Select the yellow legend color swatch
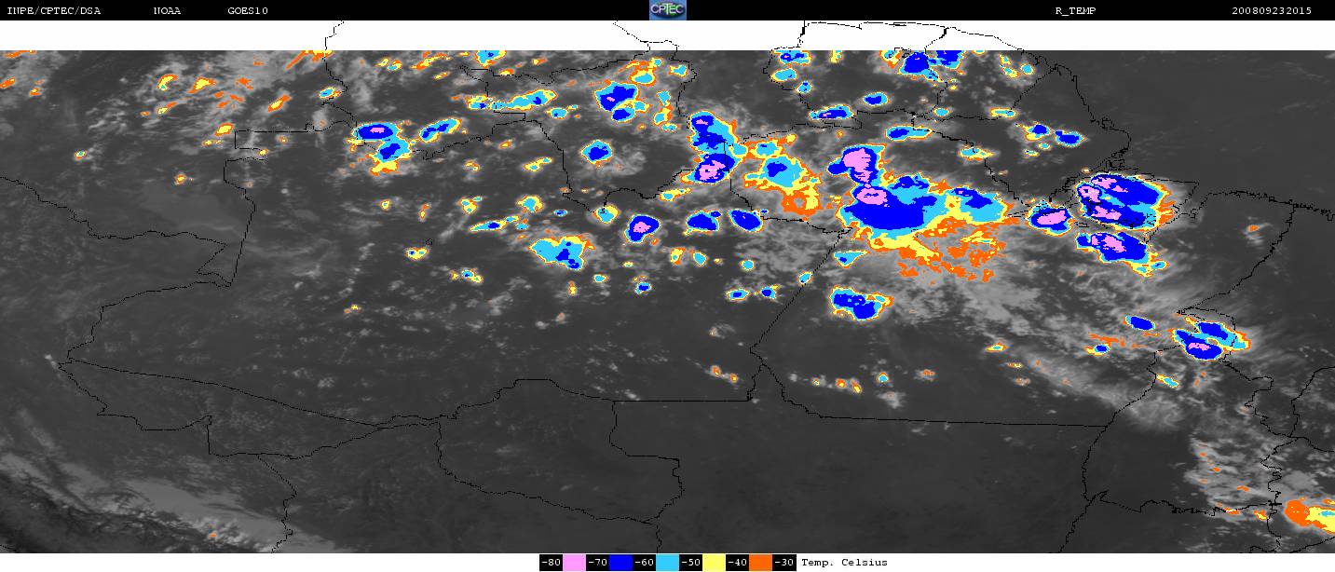Image resolution: width=1335 pixels, height=572 pixels. point(714,563)
